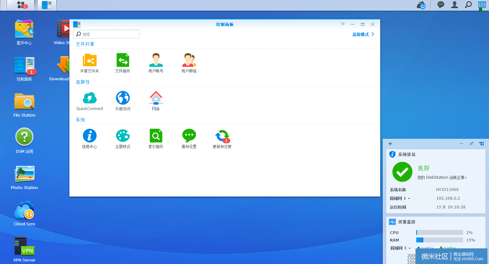The image size is (489, 264).
Task: Click the IP address 192.168.0.2
Action: (448, 198)
